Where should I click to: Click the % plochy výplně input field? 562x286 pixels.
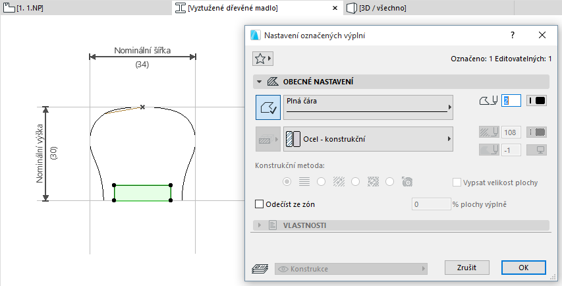pyautogui.click(x=431, y=204)
